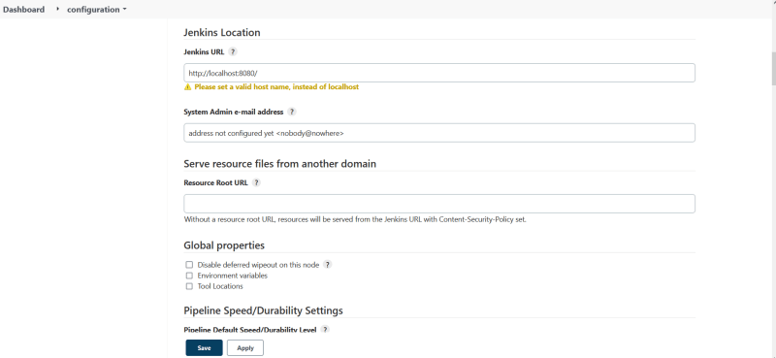The image size is (776, 358).
Task: Open help for Resource Root URL
Action: (x=256, y=182)
